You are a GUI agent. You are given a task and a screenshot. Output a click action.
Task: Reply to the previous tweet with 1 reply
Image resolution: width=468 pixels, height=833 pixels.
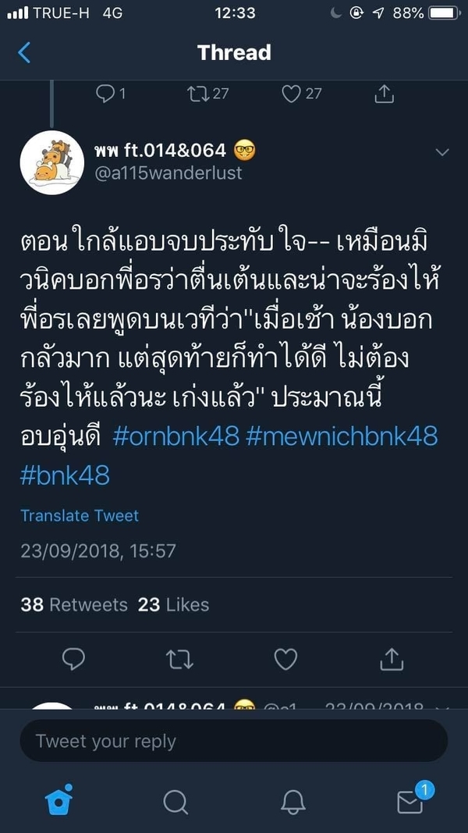click(110, 94)
